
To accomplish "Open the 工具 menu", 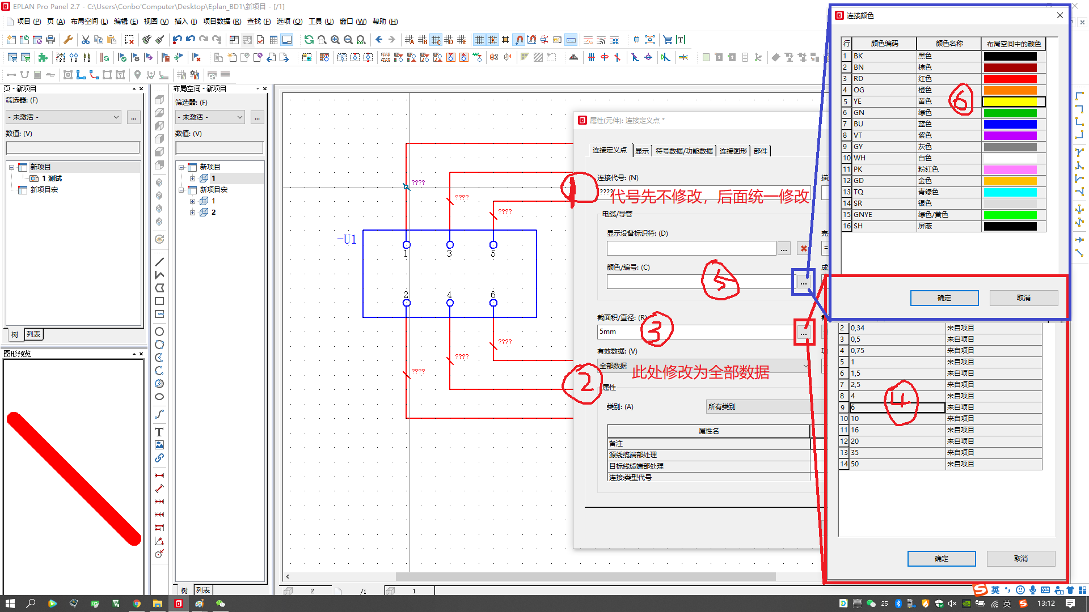I will pyautogui.click(x=318, y=22).
